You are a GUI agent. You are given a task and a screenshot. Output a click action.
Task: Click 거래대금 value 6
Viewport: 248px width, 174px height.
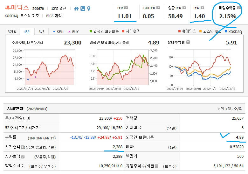coord(243,128)
